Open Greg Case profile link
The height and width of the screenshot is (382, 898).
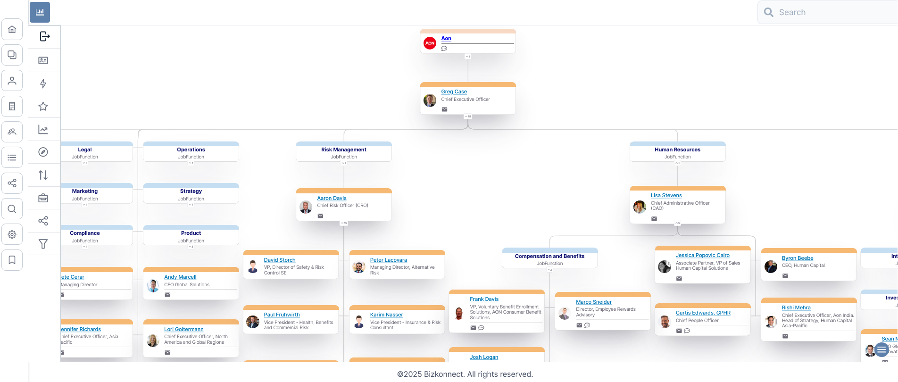tap(454, 91)
